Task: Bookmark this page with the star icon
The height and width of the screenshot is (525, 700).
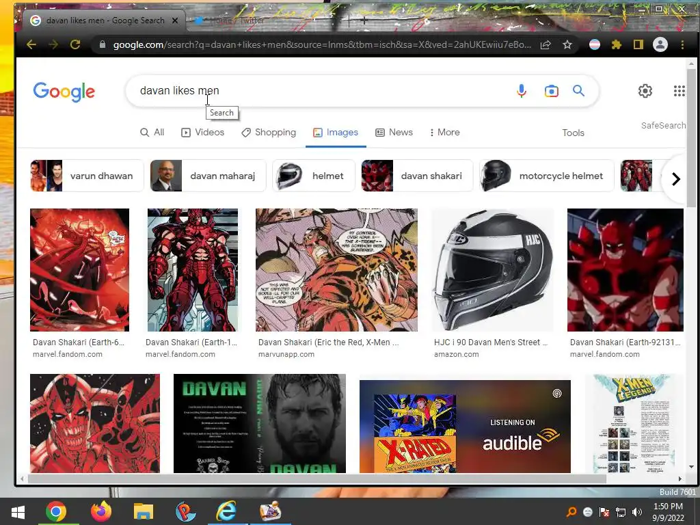Action: [x=567, y=44]
